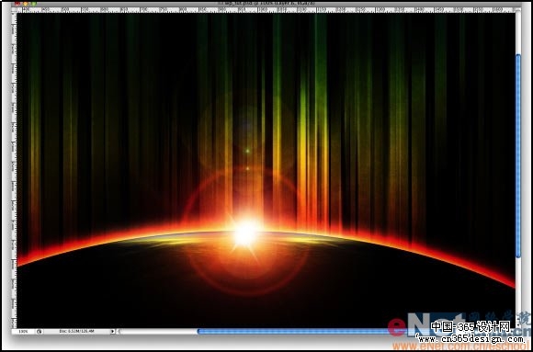
Task: Zoom the window using the green button
Action: (34, 4)
